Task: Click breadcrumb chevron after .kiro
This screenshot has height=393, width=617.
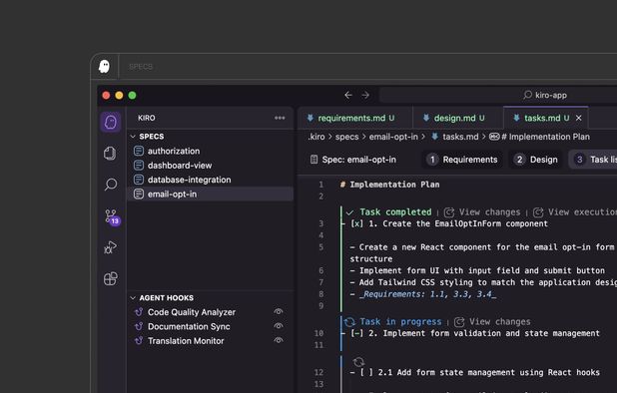Action: click(x=330, y=137)
